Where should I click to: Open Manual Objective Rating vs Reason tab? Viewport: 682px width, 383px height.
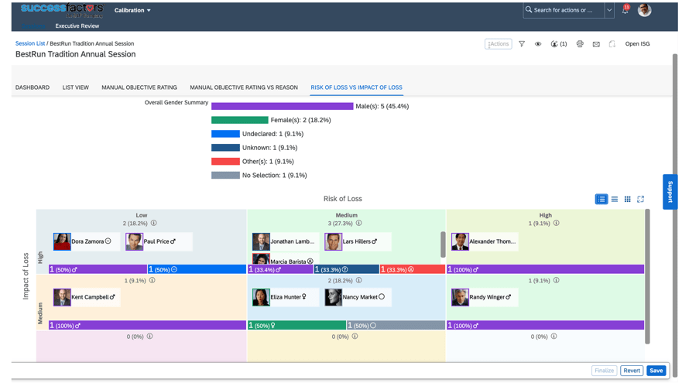(244, 87)
